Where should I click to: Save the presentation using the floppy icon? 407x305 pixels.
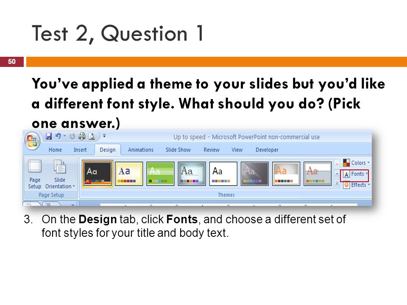[48, 136]
